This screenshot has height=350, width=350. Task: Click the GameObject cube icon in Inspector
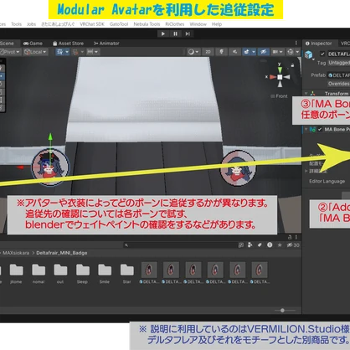click(x=309, y=54)
